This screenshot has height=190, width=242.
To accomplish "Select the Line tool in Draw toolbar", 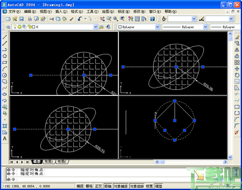I will click(x=5, y=37).
